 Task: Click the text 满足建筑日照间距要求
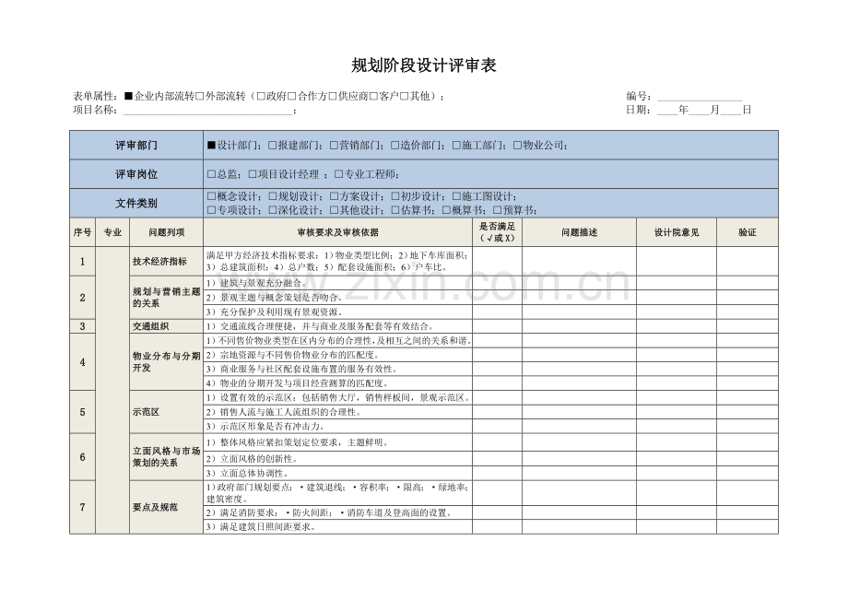pyautogui.click(x=265, y=527)
